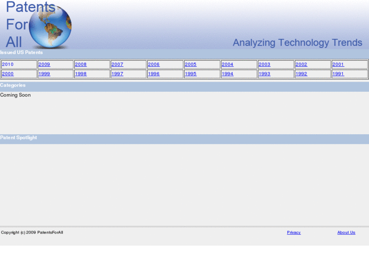Browse patents from 1998
The image size is (369, 276).
pyautogui.click(x=81, y=74)
